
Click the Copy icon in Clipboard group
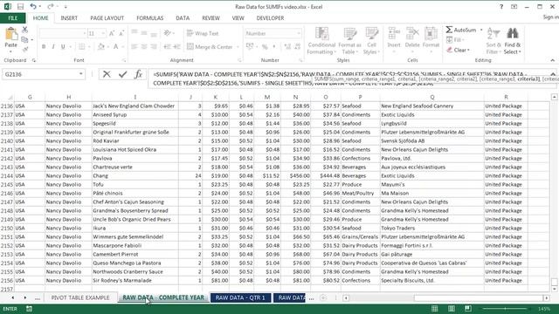coord(24,39)
